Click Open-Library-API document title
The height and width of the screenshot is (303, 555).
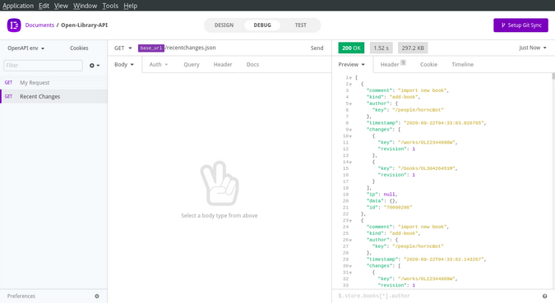click(84, 25)
